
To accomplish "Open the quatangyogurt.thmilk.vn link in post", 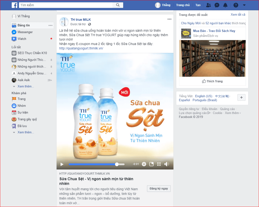I will (x=81, y=48).
